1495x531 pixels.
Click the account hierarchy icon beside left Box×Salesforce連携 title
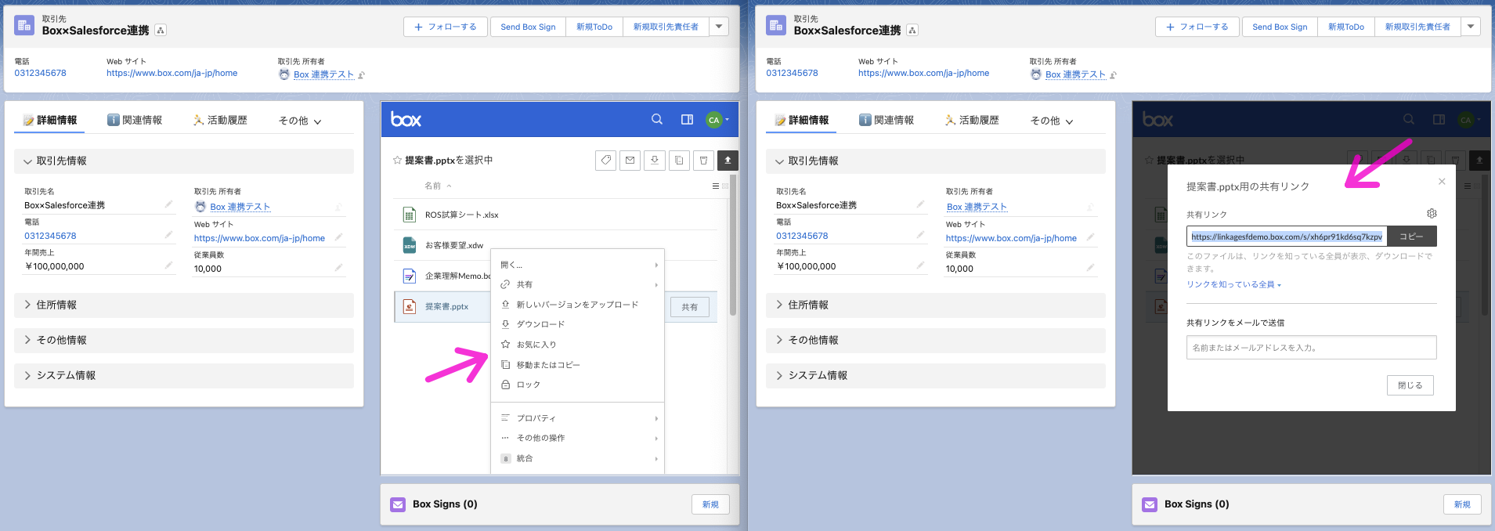[161, 31]
